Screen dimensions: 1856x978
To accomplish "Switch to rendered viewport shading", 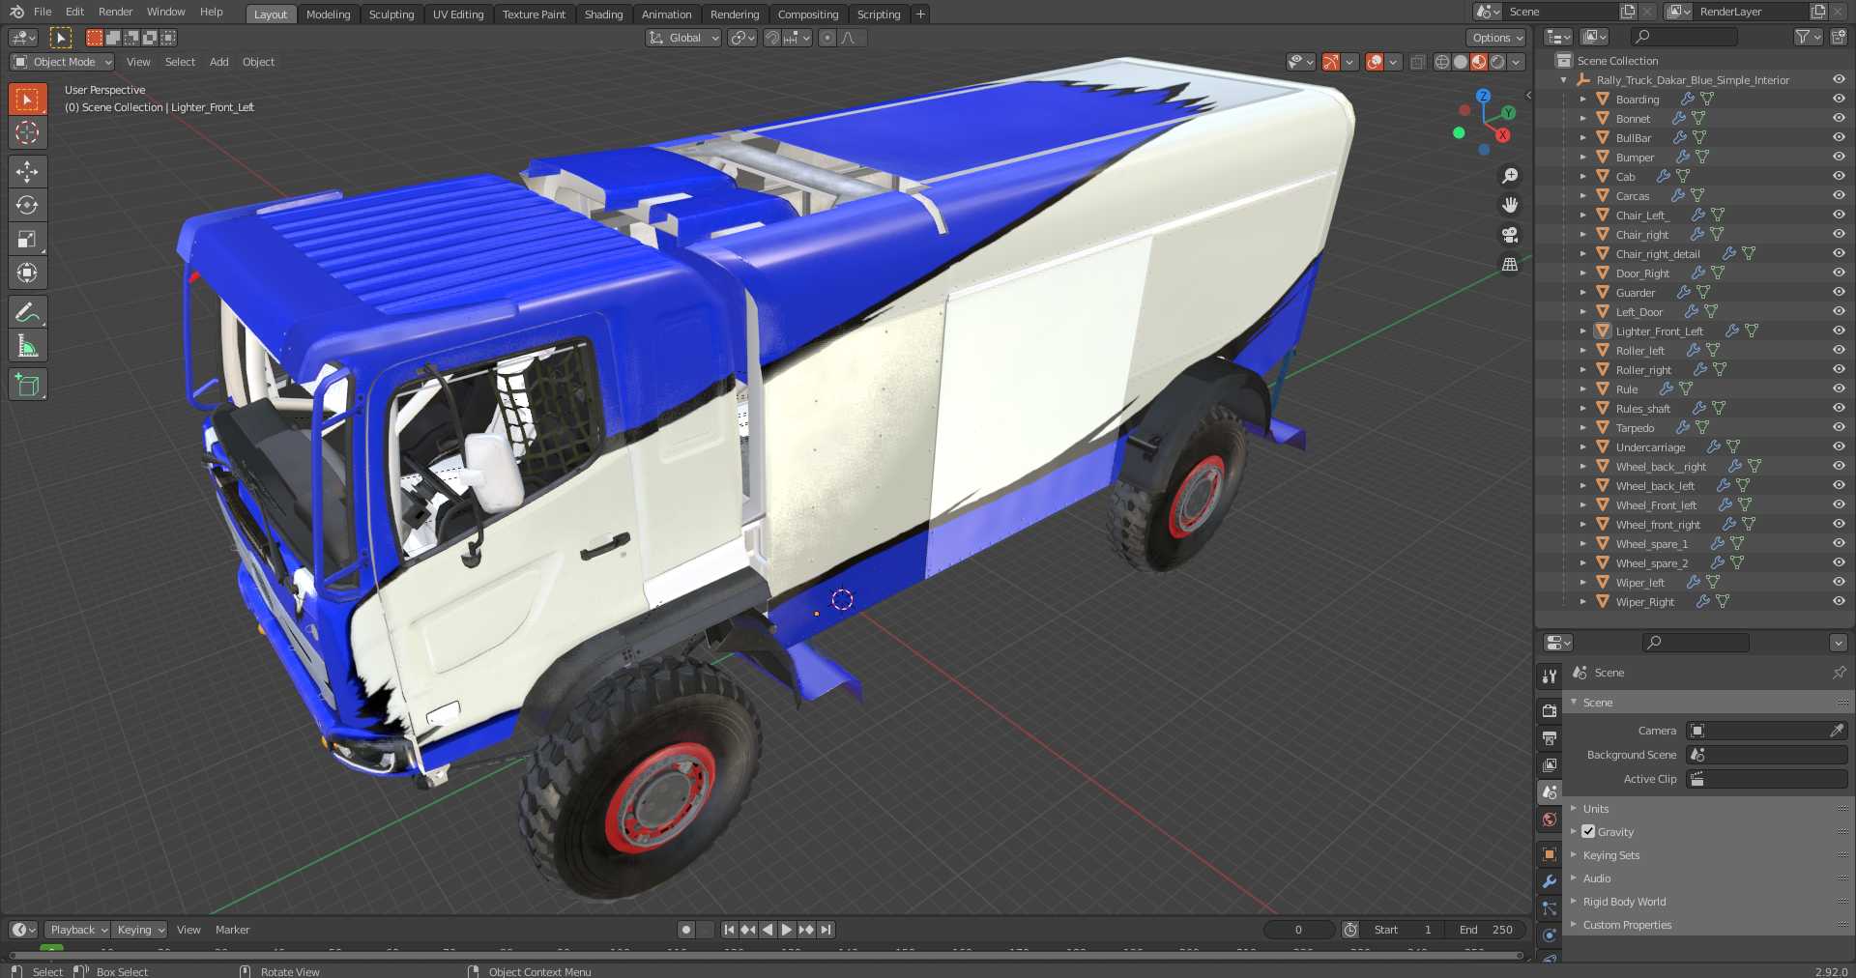I will 1497,62.
